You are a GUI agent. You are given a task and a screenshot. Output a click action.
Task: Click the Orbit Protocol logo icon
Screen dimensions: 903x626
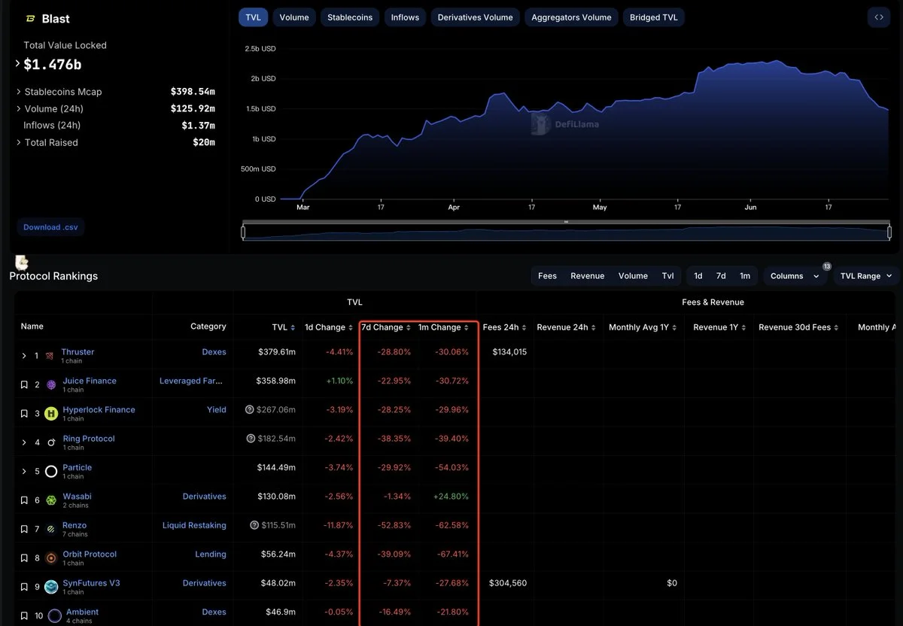(x=51, y=558)
